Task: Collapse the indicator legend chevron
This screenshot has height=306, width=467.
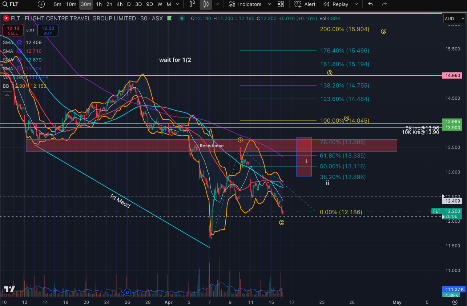Action: click(7, 95)
